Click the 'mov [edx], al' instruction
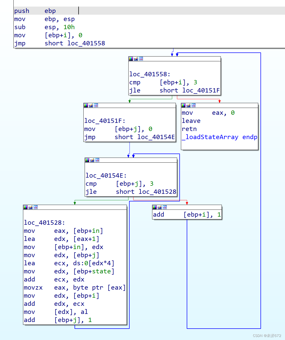Screen dimensions: 285x340 (56, 312)
